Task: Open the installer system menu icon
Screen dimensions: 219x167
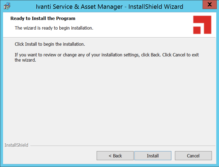Action: tap(7, 6)
